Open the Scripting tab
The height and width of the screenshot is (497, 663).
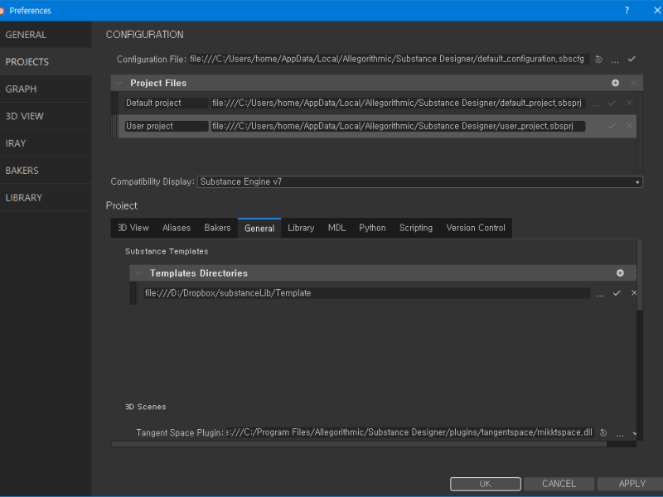coord(415,227)
